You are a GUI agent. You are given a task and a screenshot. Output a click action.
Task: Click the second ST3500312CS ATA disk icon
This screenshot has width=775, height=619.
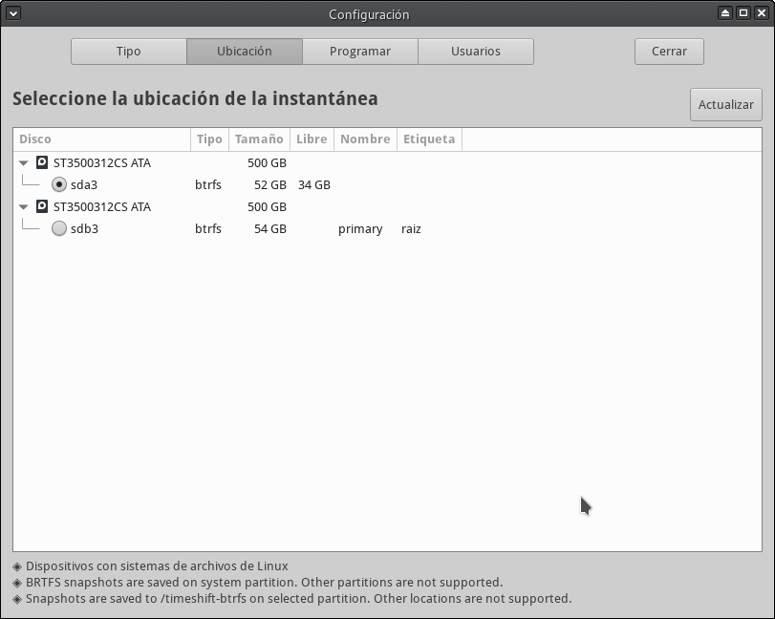(42, 207)
